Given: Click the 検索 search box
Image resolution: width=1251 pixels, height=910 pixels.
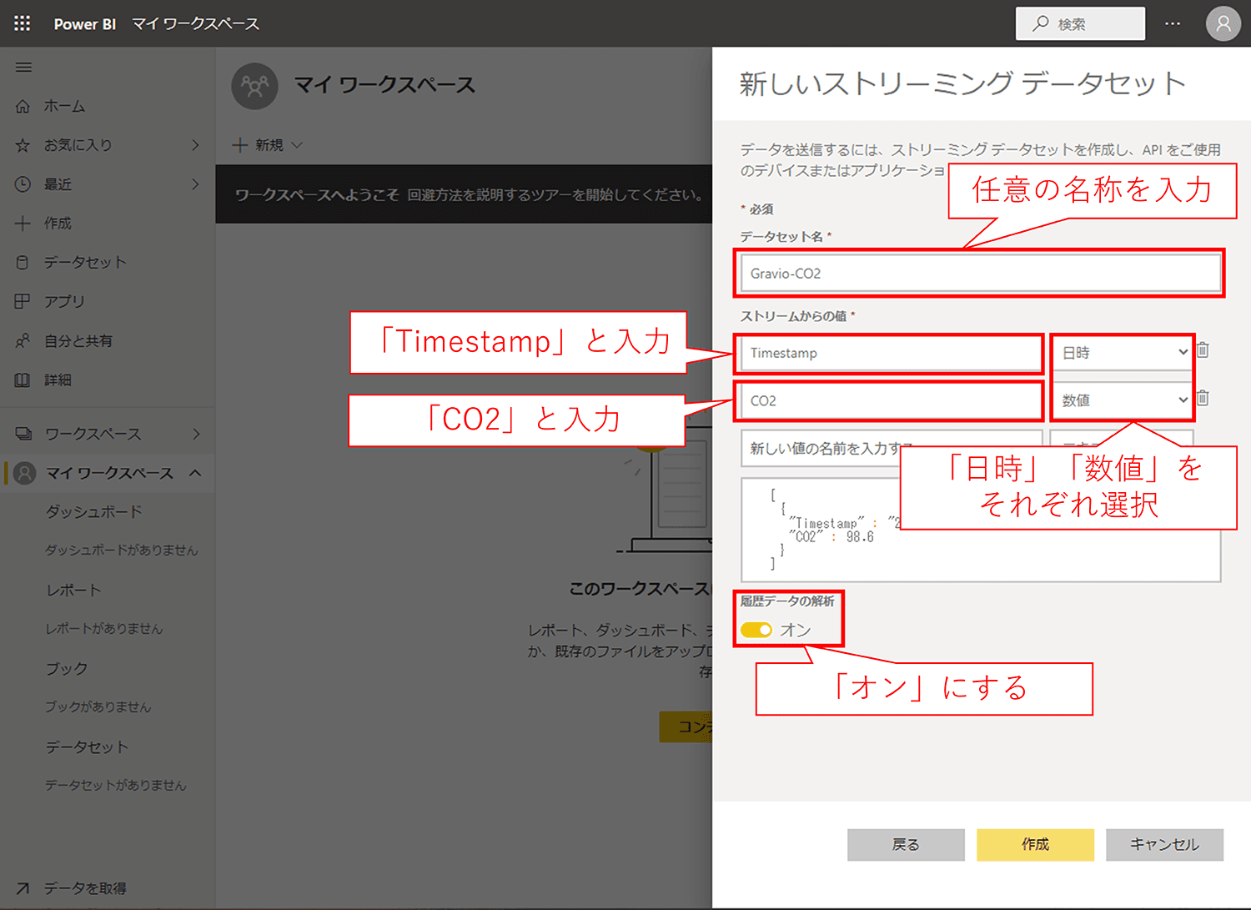Looking at the screenshot, I should click(x=1080, y=23).
